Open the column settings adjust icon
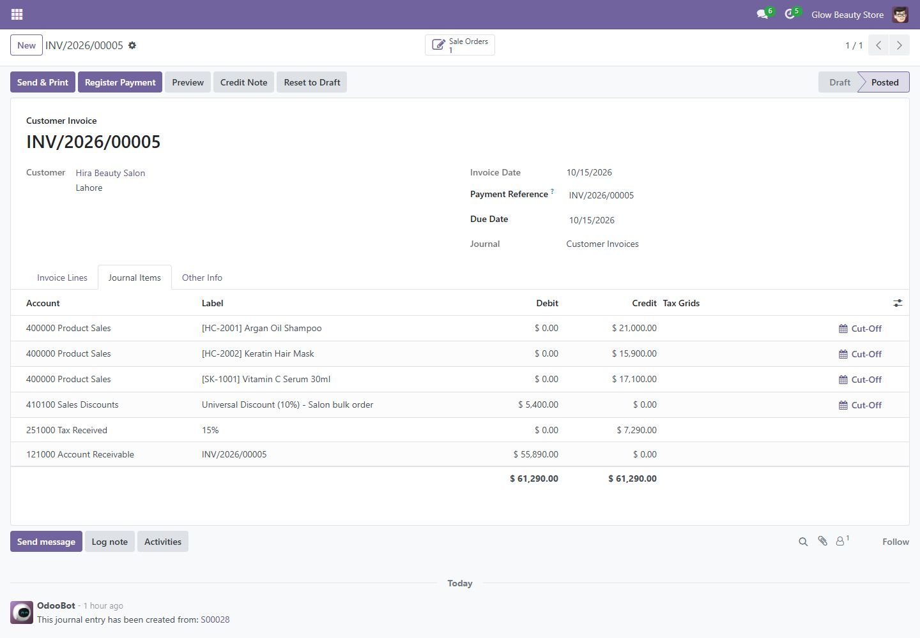920x638 pixels. (x=898, y=303)
